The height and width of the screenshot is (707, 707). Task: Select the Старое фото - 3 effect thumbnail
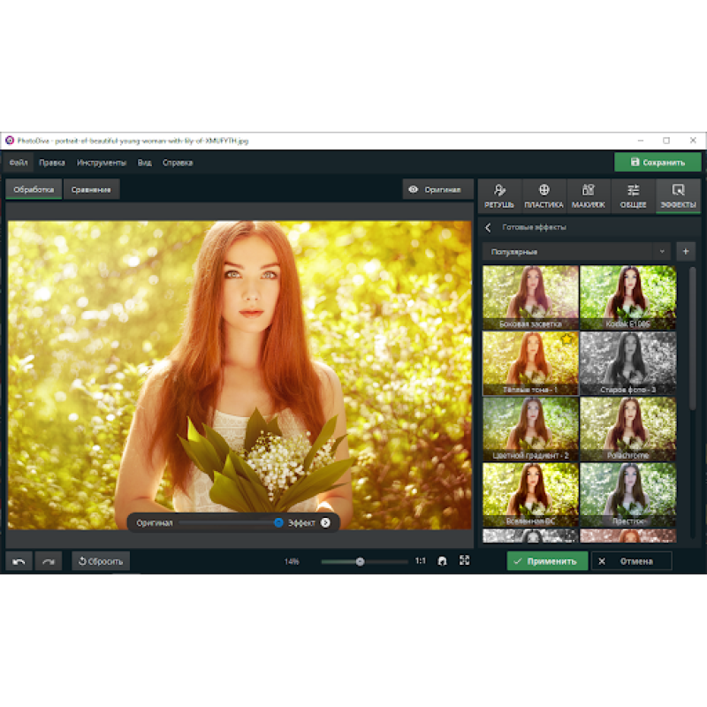coord(627,363)
